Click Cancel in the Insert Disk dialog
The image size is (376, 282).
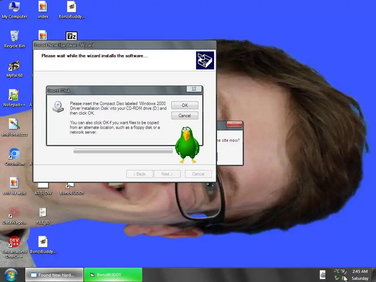pos(185,116)
